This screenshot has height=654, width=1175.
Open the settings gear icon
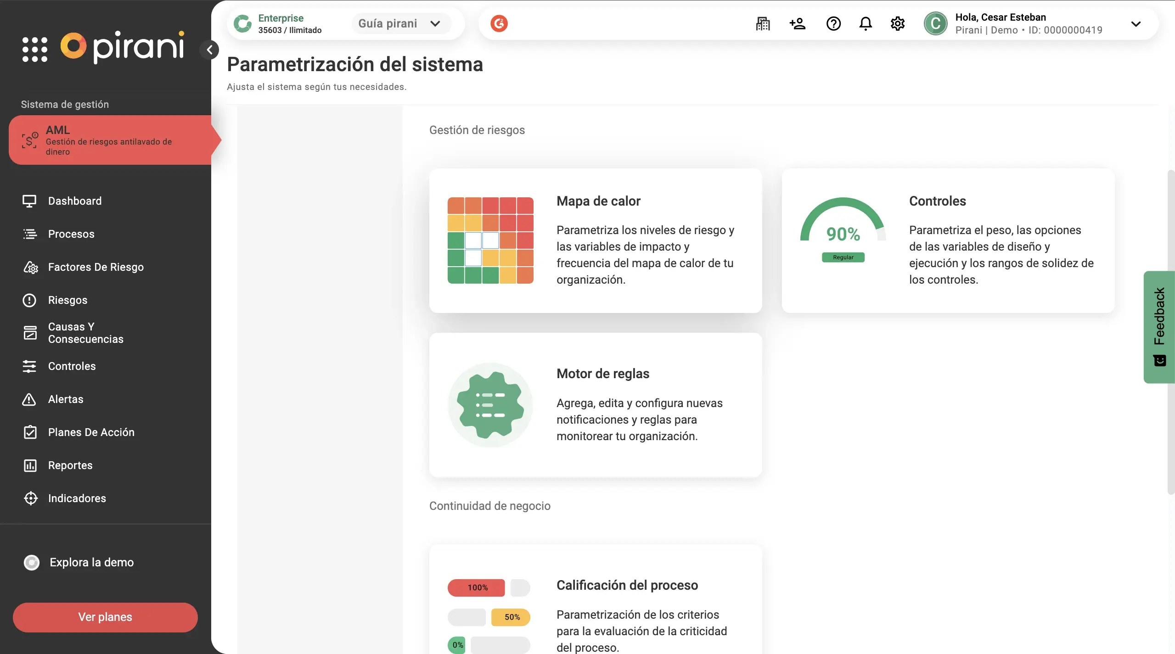(897, 23)
